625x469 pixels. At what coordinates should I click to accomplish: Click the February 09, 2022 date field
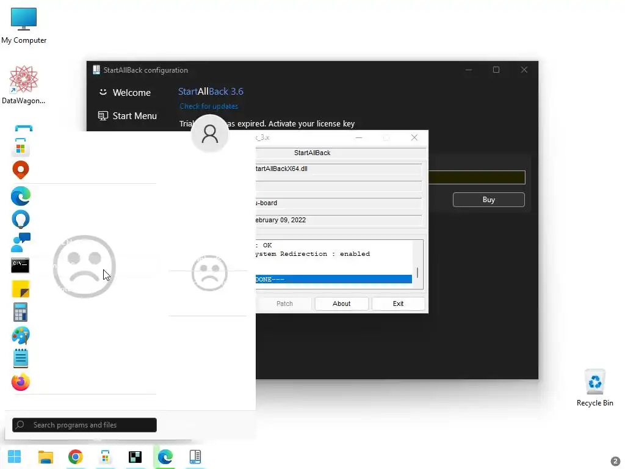[x=338, y=220]
